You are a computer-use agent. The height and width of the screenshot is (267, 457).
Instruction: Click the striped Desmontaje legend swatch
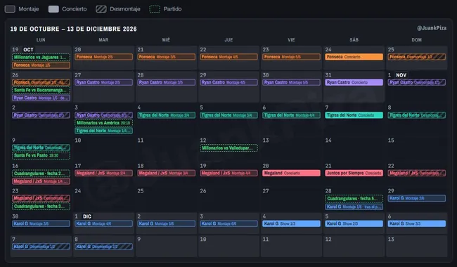point(101,9)
